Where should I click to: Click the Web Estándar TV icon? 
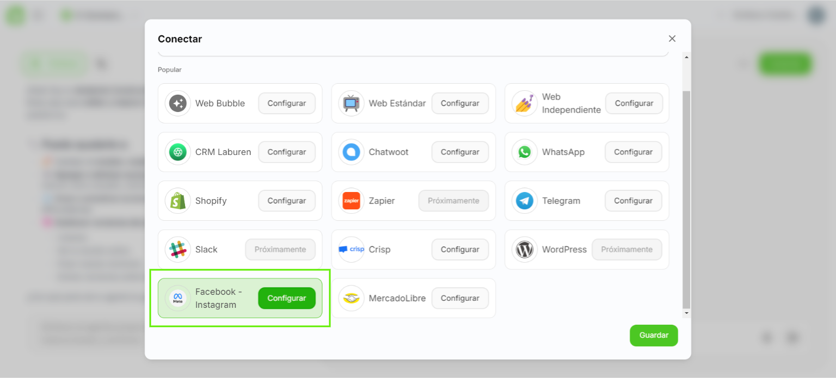coord(351,103)
